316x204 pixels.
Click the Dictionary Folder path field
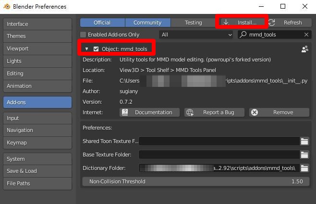click(x=219, y=168)
